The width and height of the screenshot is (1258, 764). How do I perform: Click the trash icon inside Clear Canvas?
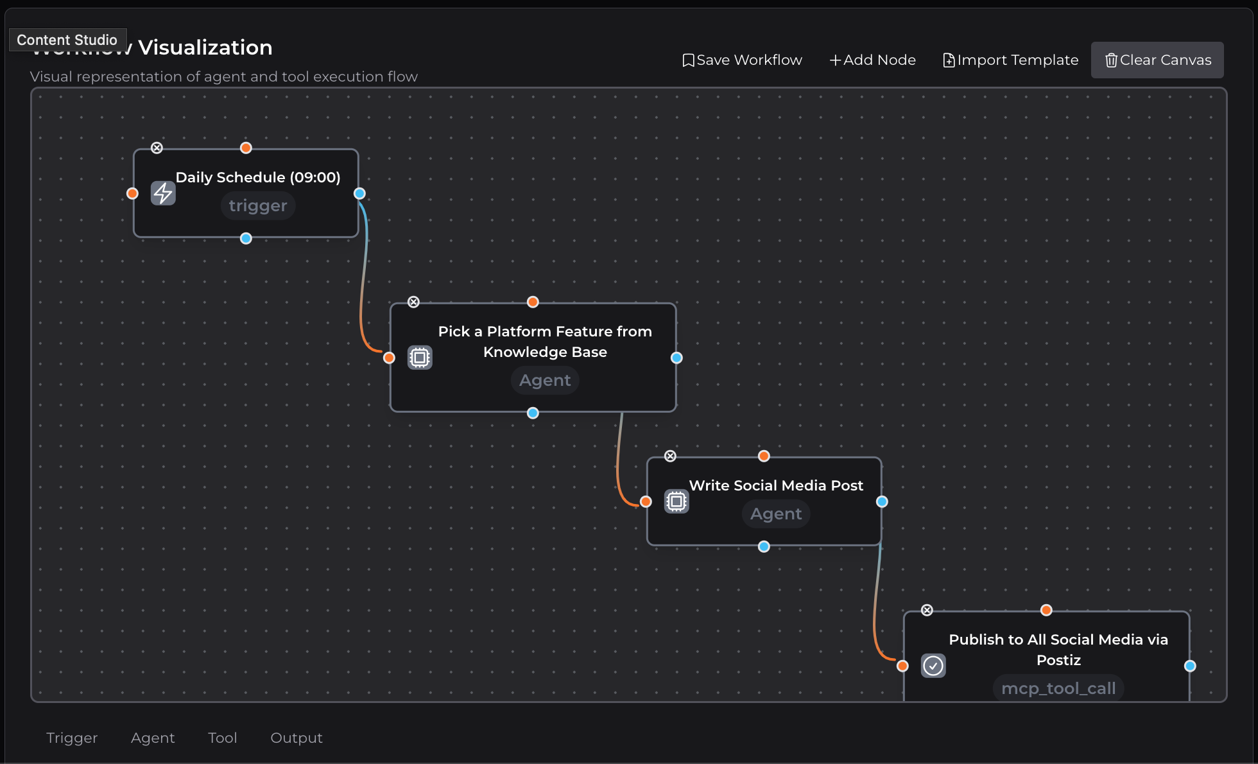[x=1111, y=60]
